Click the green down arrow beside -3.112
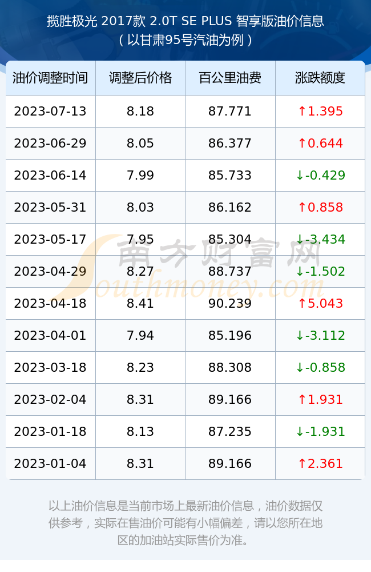This screenshot has width=371, height=572. pyautogui.click(x=300, y=335)
